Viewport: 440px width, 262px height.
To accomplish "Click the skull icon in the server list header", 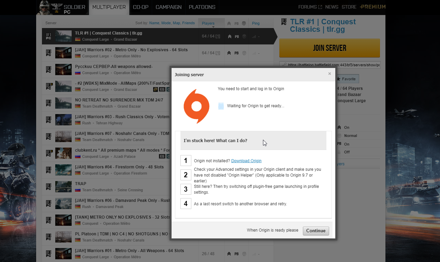I will coord(244,24).
